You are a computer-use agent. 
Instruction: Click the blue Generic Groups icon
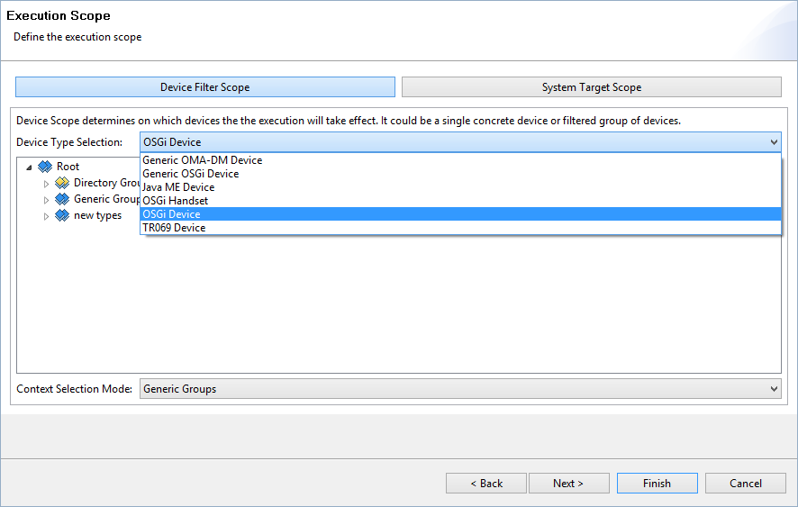[62, 199]
